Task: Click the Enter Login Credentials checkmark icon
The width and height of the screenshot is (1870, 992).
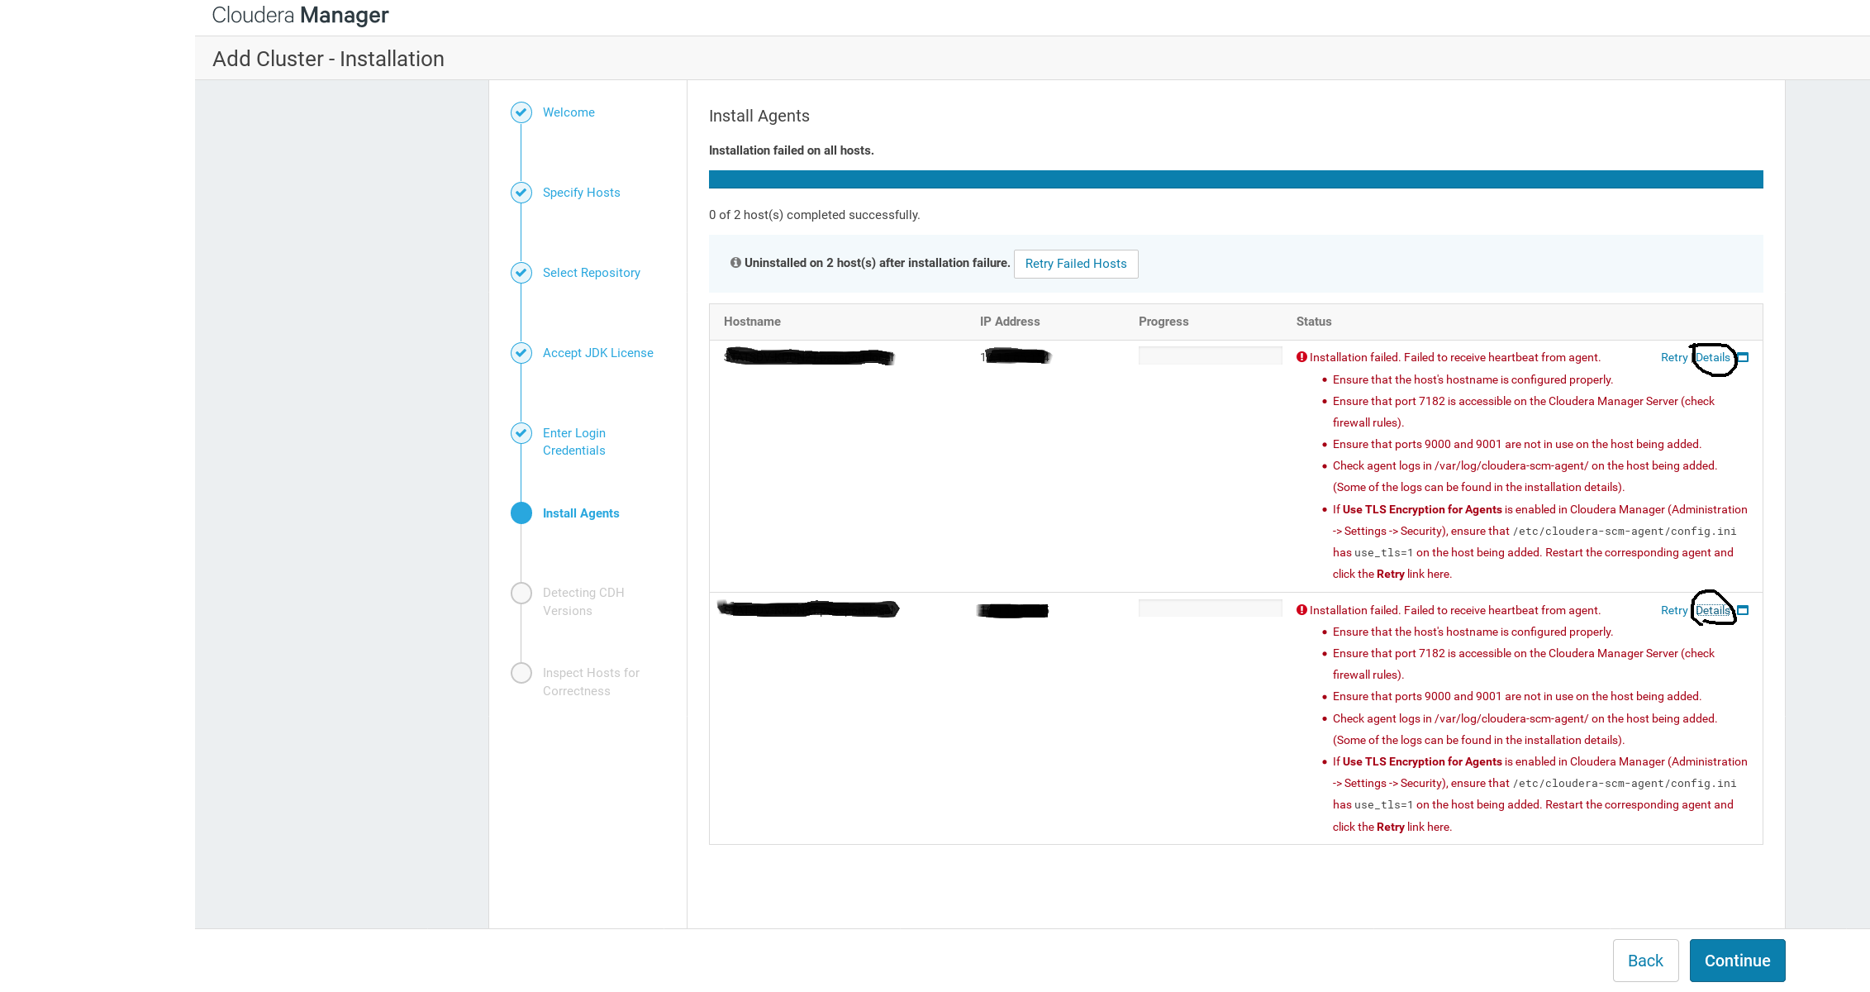Action: click(x=521, y=433)
